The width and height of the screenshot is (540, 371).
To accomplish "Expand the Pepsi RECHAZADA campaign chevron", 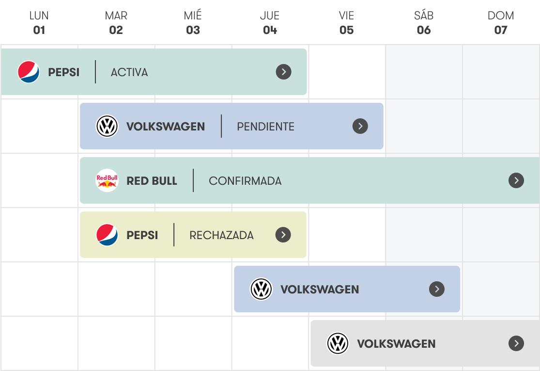I will pos(283,235).
